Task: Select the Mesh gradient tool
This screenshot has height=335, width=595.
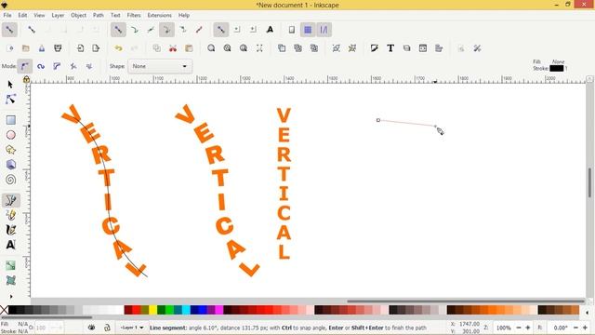Action: [10, 280]
